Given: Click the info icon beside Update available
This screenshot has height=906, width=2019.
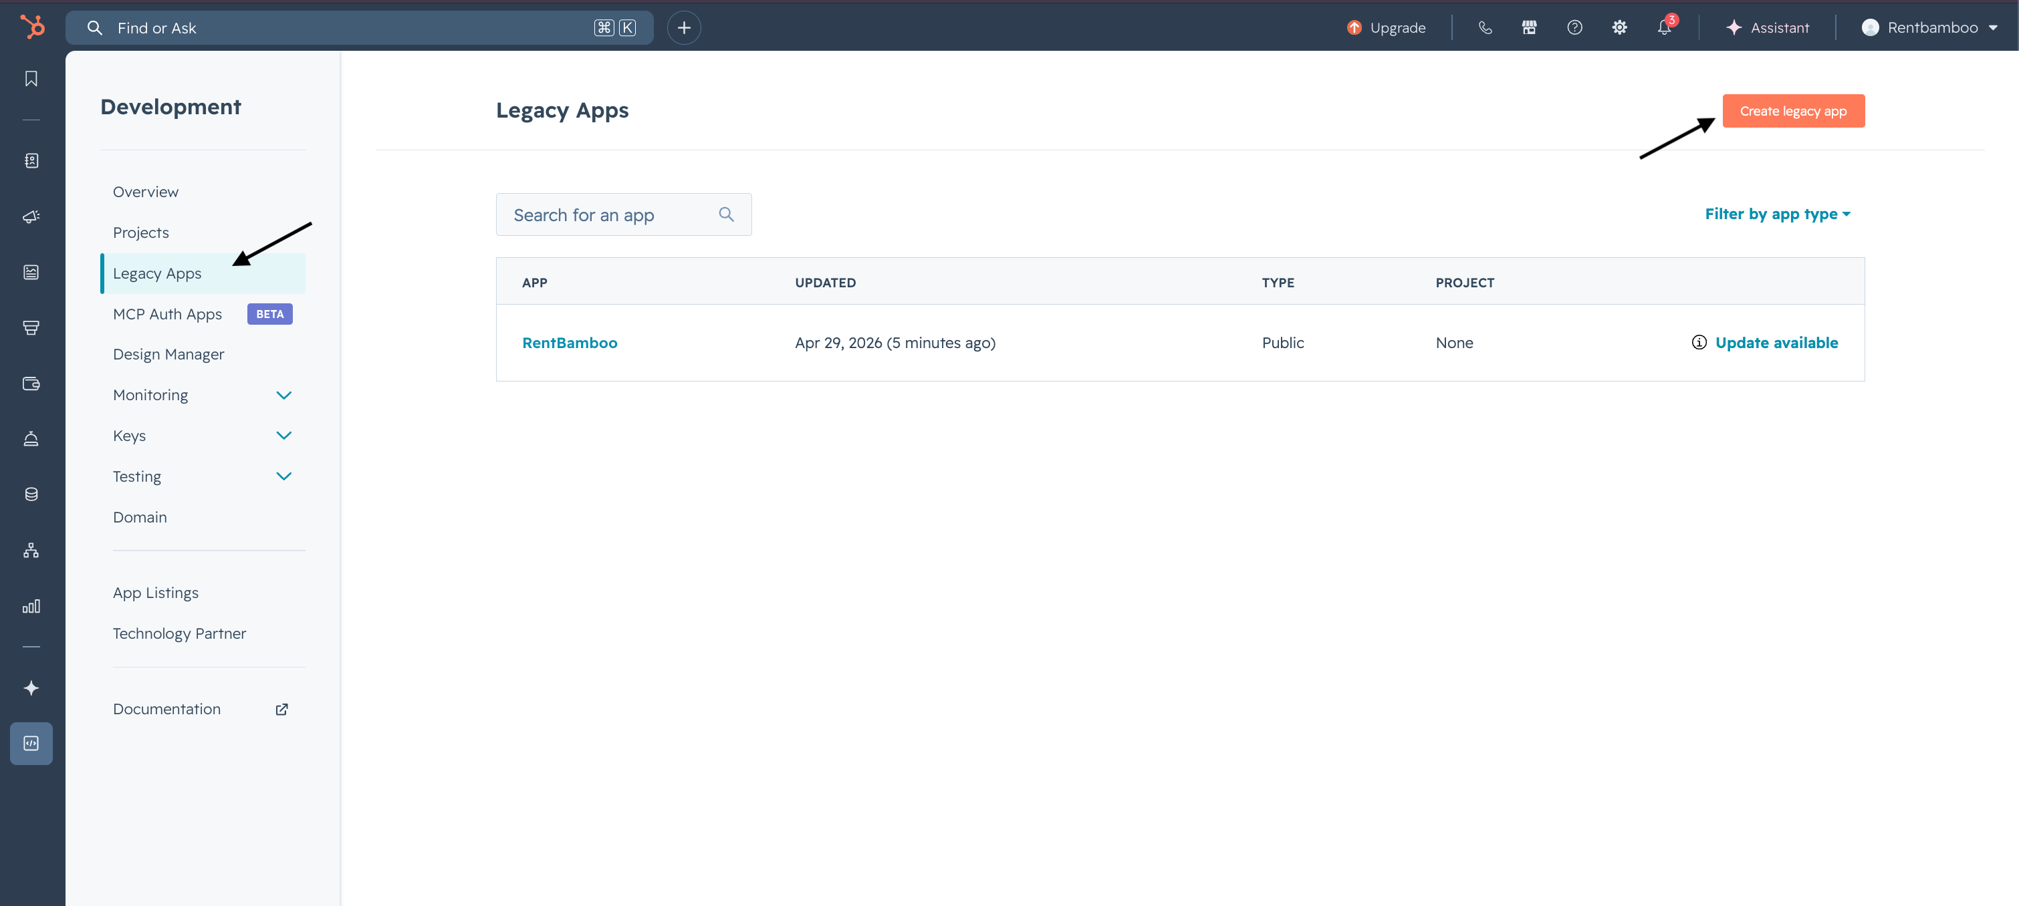Looking at the screenshot, I should click(x=1699, y=342).
